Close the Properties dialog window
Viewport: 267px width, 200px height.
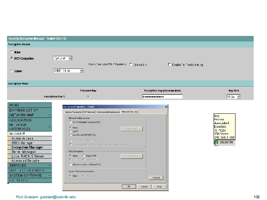(166, 107)
